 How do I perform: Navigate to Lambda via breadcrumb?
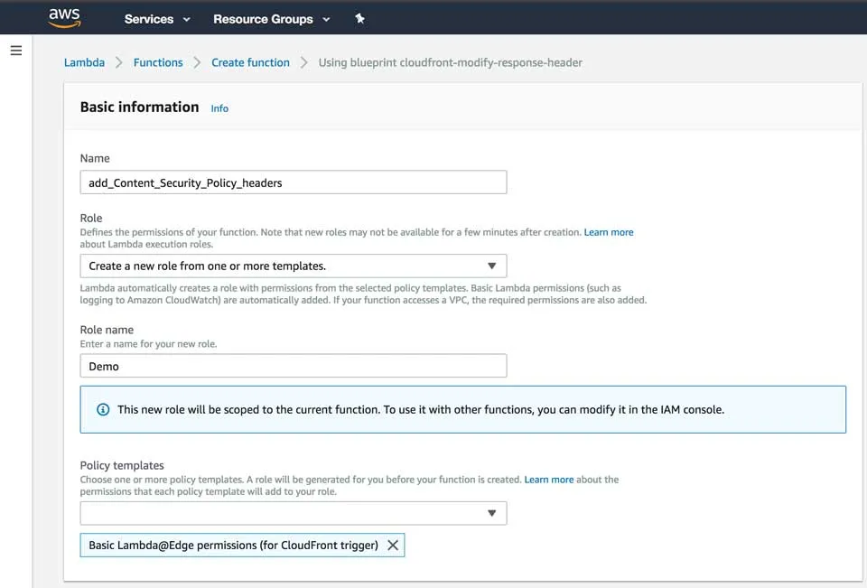[x=84, y=62]
